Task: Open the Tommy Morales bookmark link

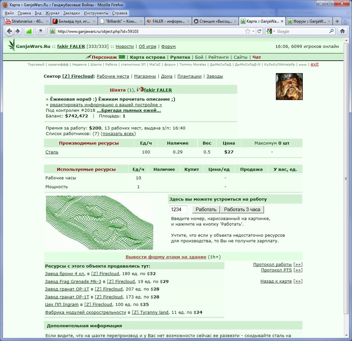Action: [192, 64]
